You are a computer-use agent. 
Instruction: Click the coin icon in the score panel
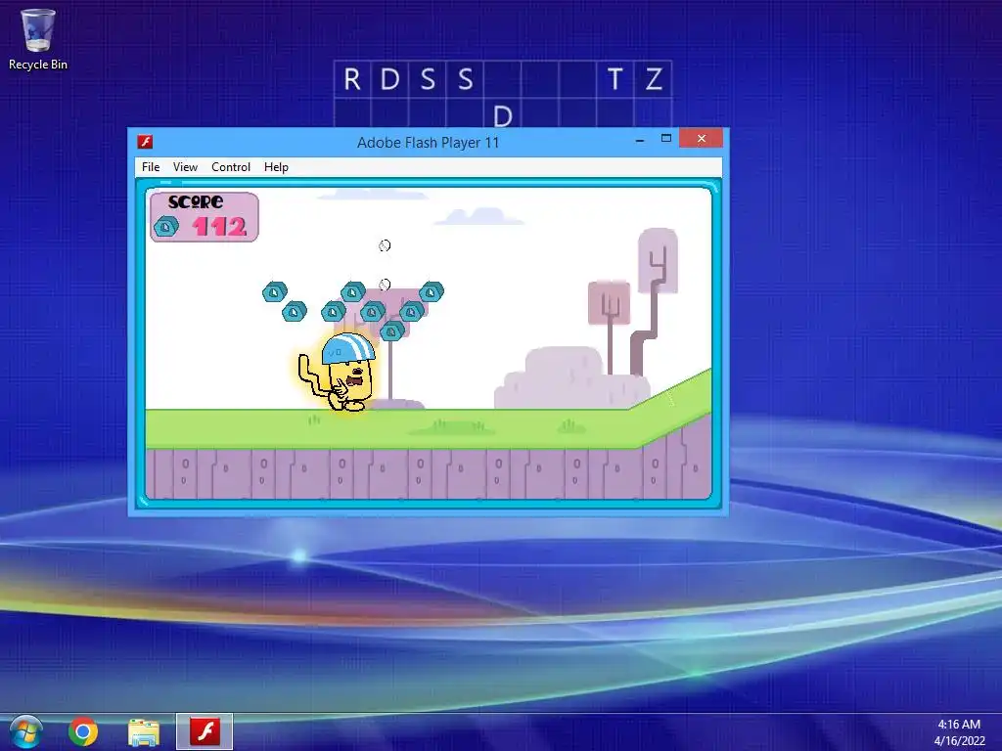tap(166, 227)
